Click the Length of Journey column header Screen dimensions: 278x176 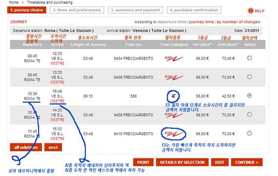(88, 45)
